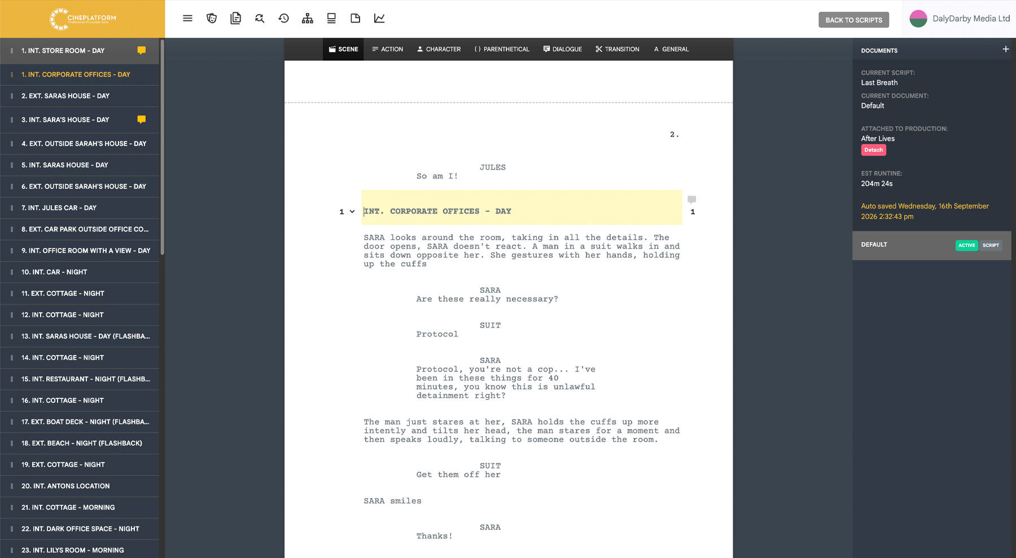Switch to ACTION element type
Image resolution: width=1016 pixels, height=558 pixels.
387,49
